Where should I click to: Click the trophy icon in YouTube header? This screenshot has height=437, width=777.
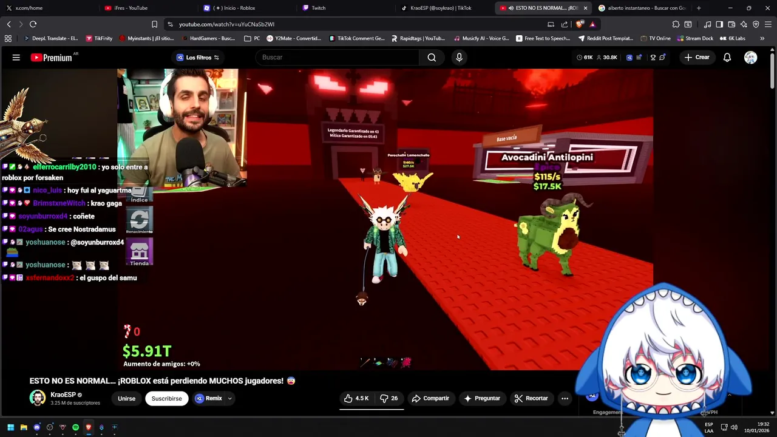coord(653,57)
